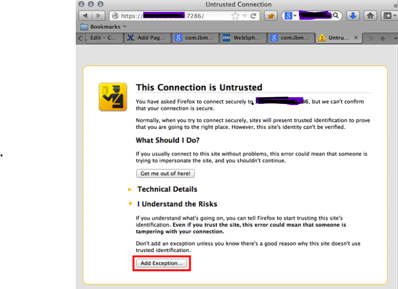
Task: Bookmark this page with the star icon
Action: [x=235, y=16]
